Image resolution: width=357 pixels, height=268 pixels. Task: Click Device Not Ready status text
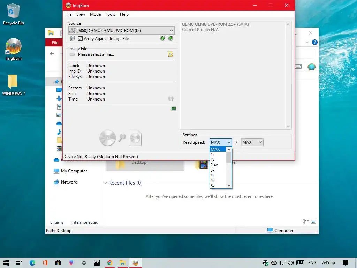(101, 157)
